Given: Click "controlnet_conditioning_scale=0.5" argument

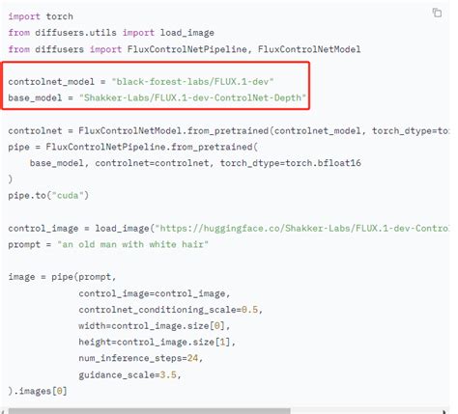Looking at the screenshot, I should pos(168,310).
